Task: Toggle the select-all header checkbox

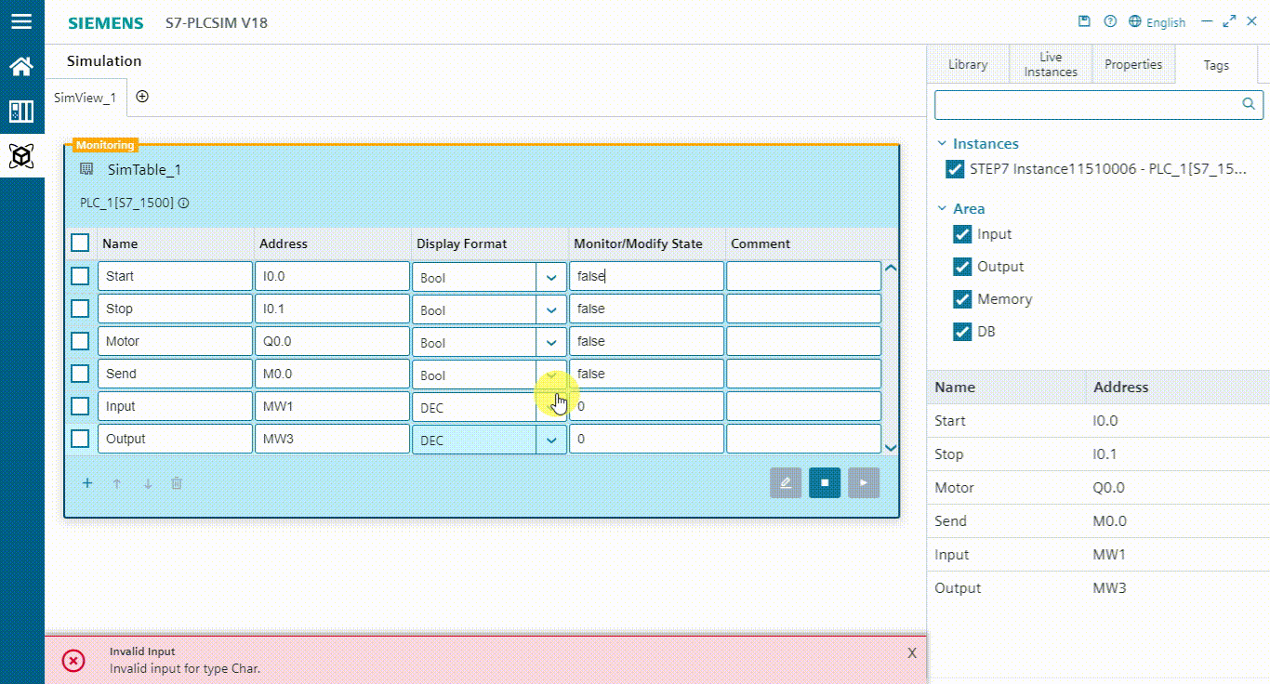Action: [80, 243]
